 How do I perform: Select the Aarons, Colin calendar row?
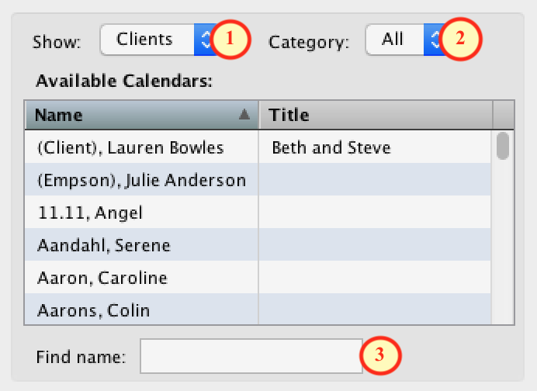258,309
